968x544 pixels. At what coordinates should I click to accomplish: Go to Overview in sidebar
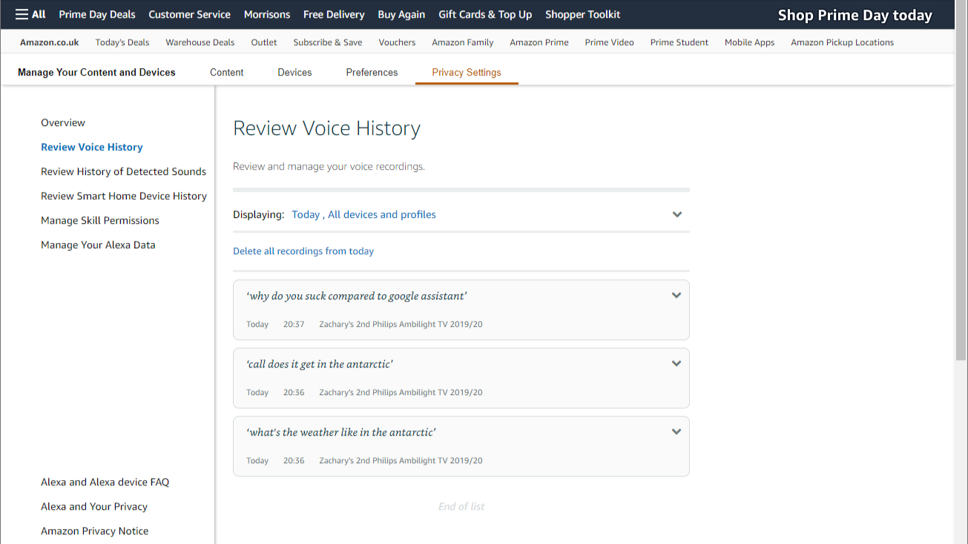tap(63, 123)
